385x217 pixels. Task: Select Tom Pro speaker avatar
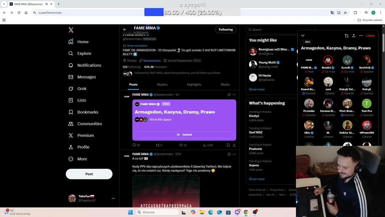[367, 103]
